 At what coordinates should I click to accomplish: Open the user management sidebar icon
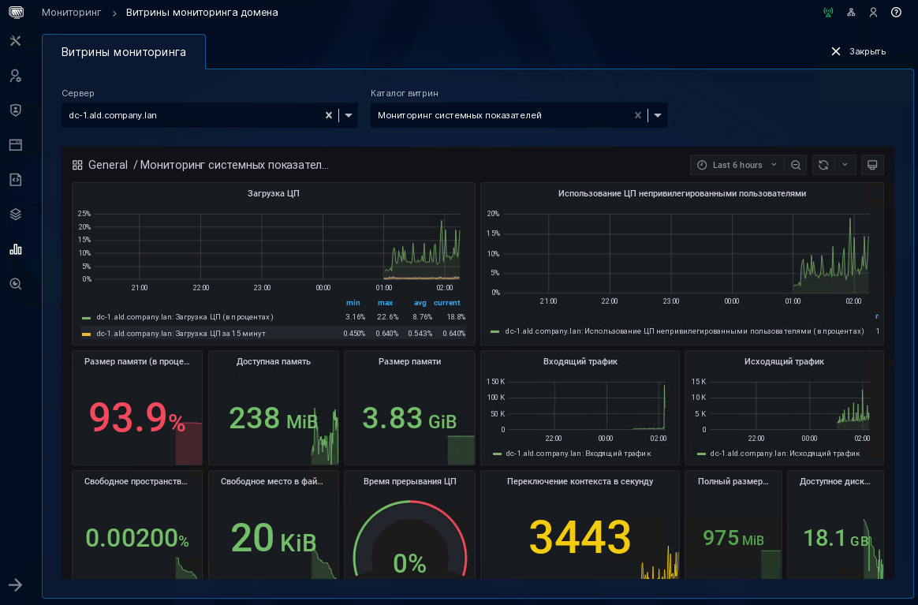coord(16,76)
